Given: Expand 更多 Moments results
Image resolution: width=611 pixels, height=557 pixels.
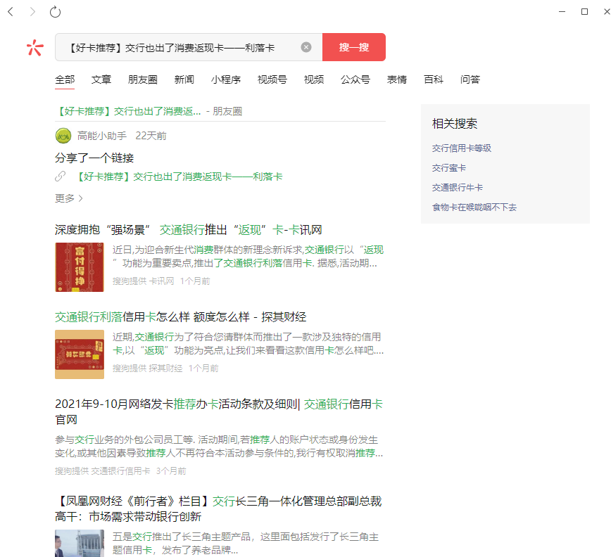Looking at the screenshot, I should point(69,198).
